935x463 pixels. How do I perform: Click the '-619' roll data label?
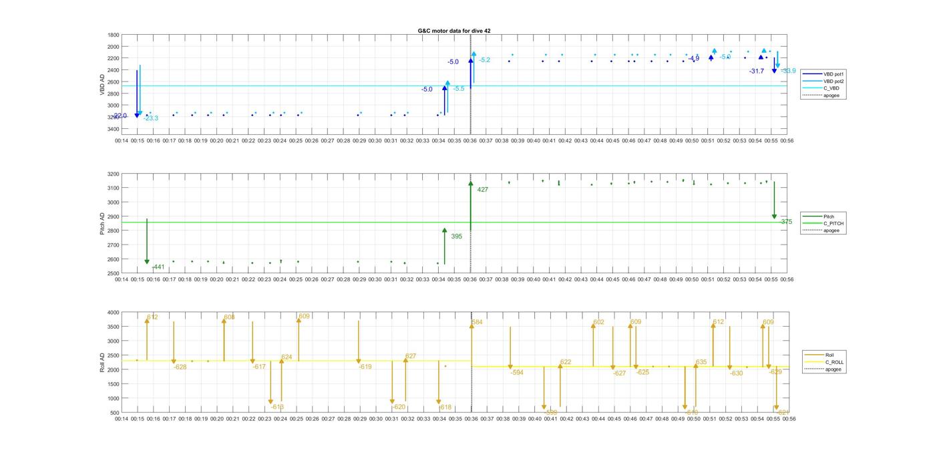[365, 367]
